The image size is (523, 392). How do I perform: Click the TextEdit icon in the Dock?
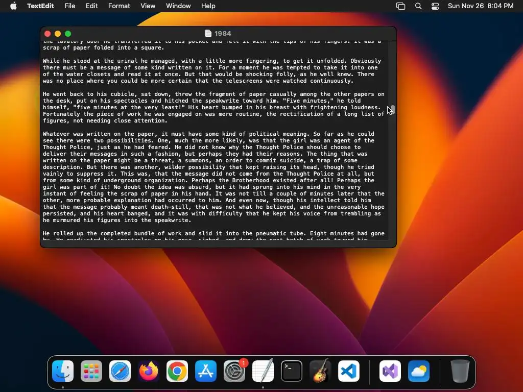(x=263, y=371)
